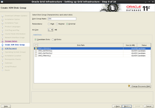Open the Storage Option step link
Image resolution: width=155 pixels, height=108 pixels.
tap(11, 41)
